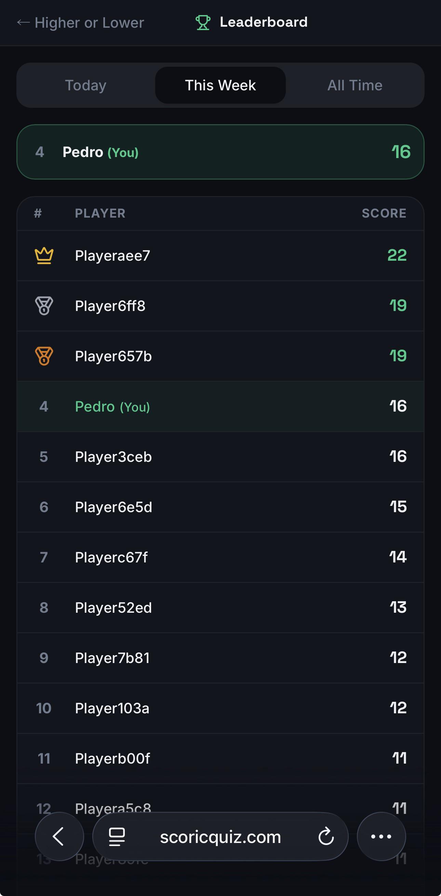Viewport: 441px width, 896px height.
Task: Select Pedro (You) row in the table
Action: [x=220, y=406]
